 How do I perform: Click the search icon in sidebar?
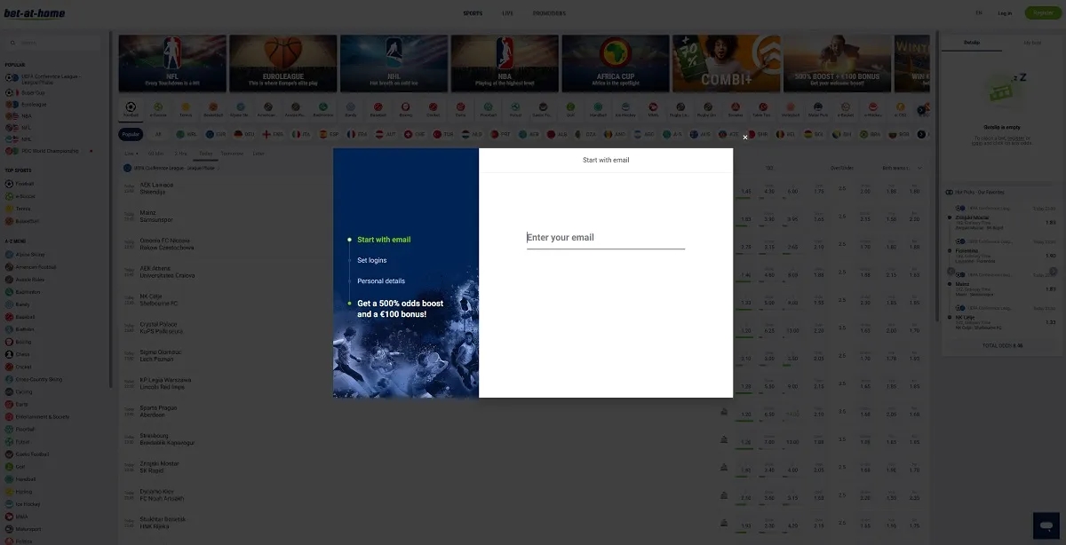point(12,43)
